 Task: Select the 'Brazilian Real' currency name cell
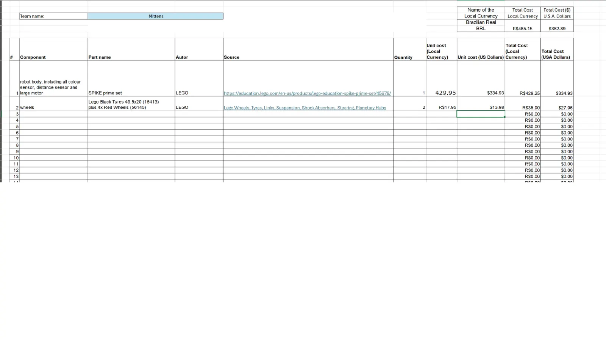tap(481, 22)
